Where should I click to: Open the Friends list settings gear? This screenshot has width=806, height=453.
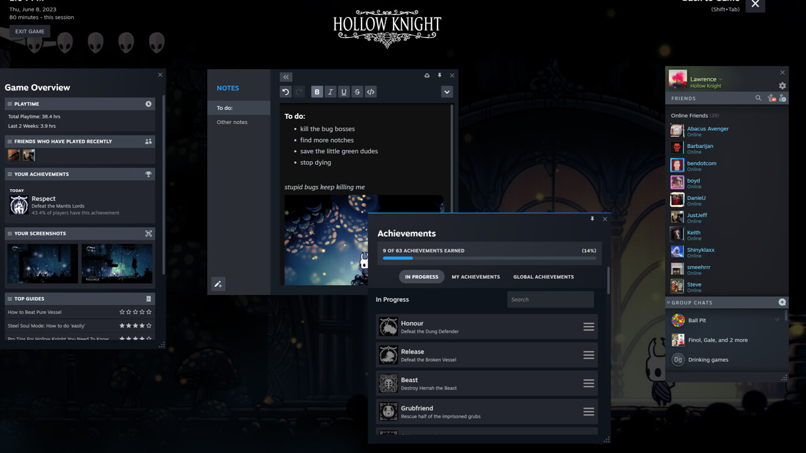(x=783, y=86)
